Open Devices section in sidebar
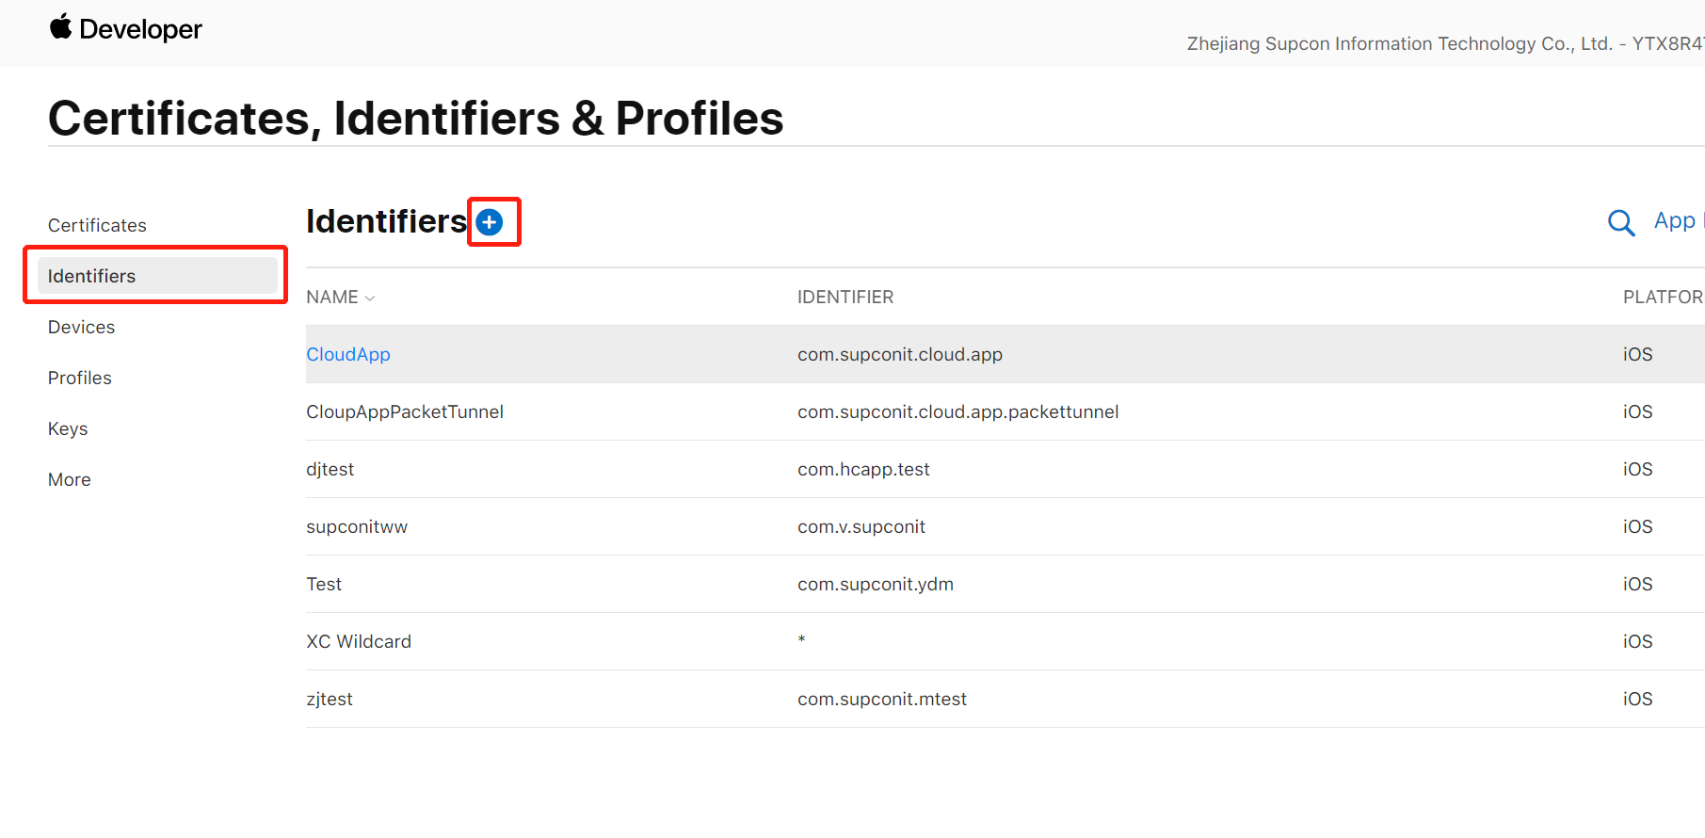The height and width of the screenshot is (838, 1705). click(x=81, y=327)
